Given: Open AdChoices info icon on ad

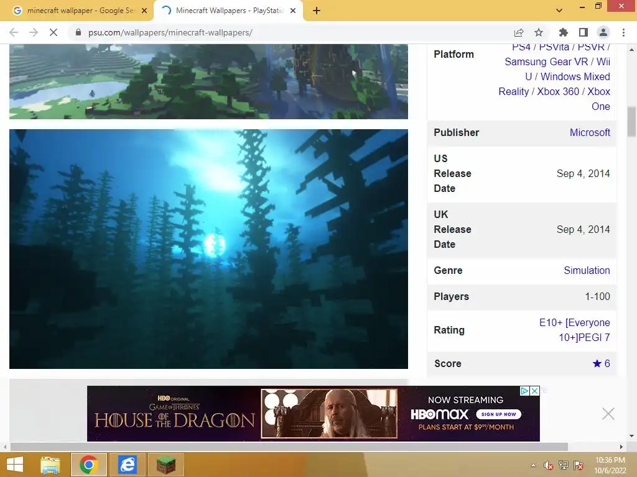Looking at the screenshot, I should pos(525,391).
